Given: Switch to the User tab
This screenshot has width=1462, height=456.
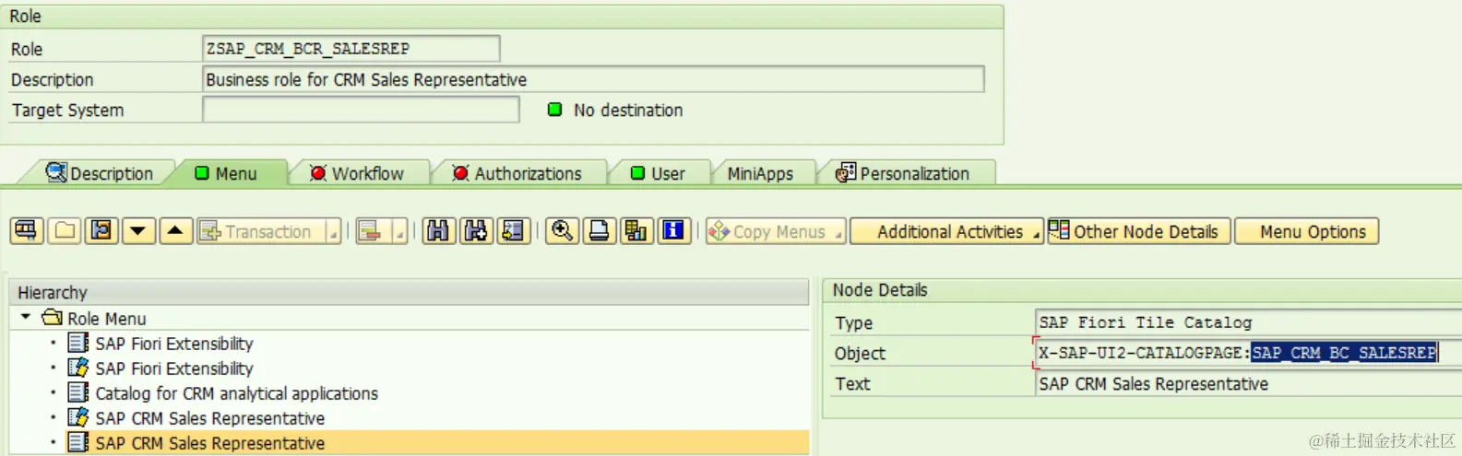Looking at the screenshot, I should pyautogui.click(x=658, y=173).
